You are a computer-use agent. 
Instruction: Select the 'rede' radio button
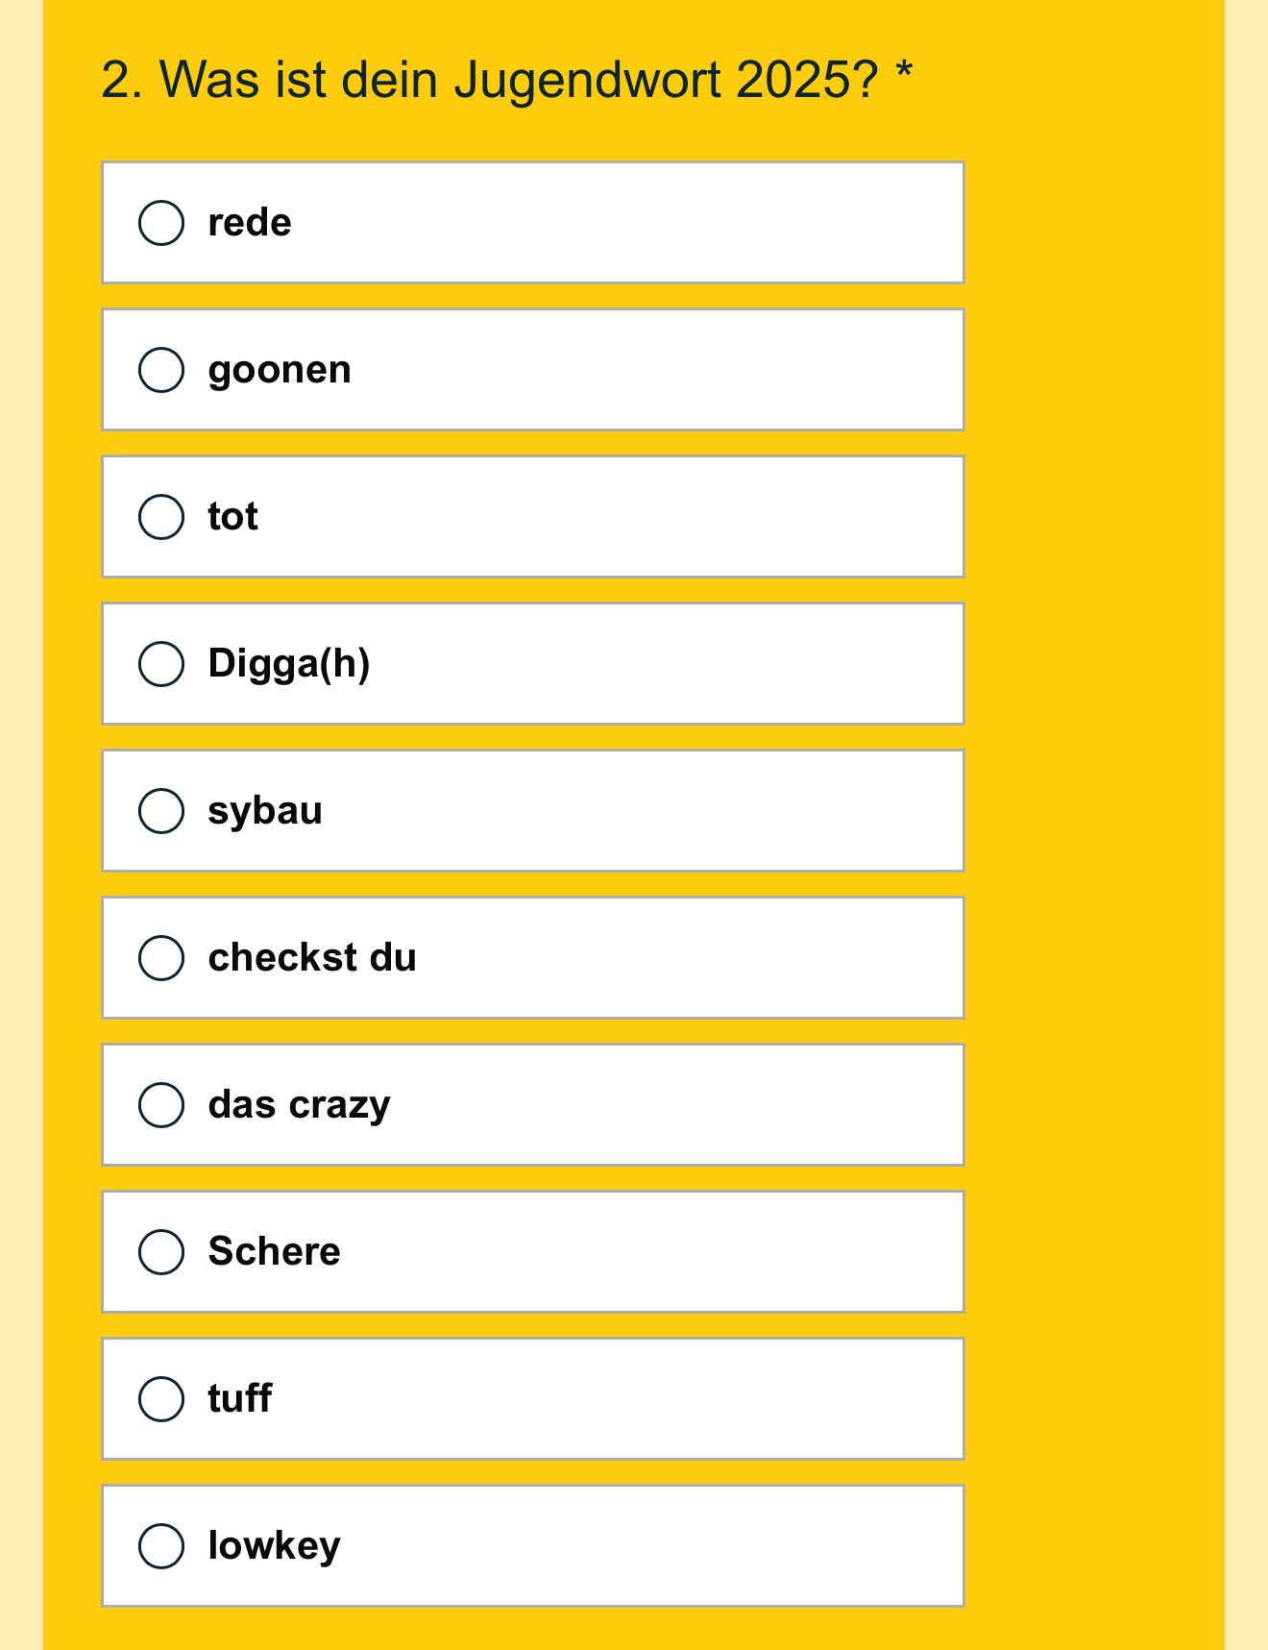tap(161, 223)
